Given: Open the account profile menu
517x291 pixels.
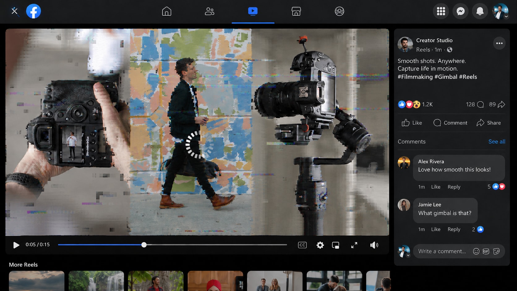Looking at the screenshot, I should coord(500,11).
